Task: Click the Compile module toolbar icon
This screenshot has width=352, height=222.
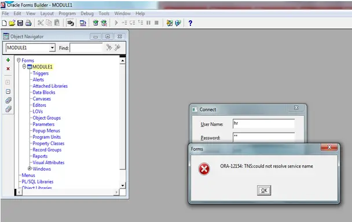Action: click(83, 23)
